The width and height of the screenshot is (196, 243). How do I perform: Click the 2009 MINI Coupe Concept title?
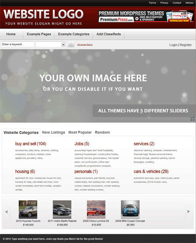(130, 221)
